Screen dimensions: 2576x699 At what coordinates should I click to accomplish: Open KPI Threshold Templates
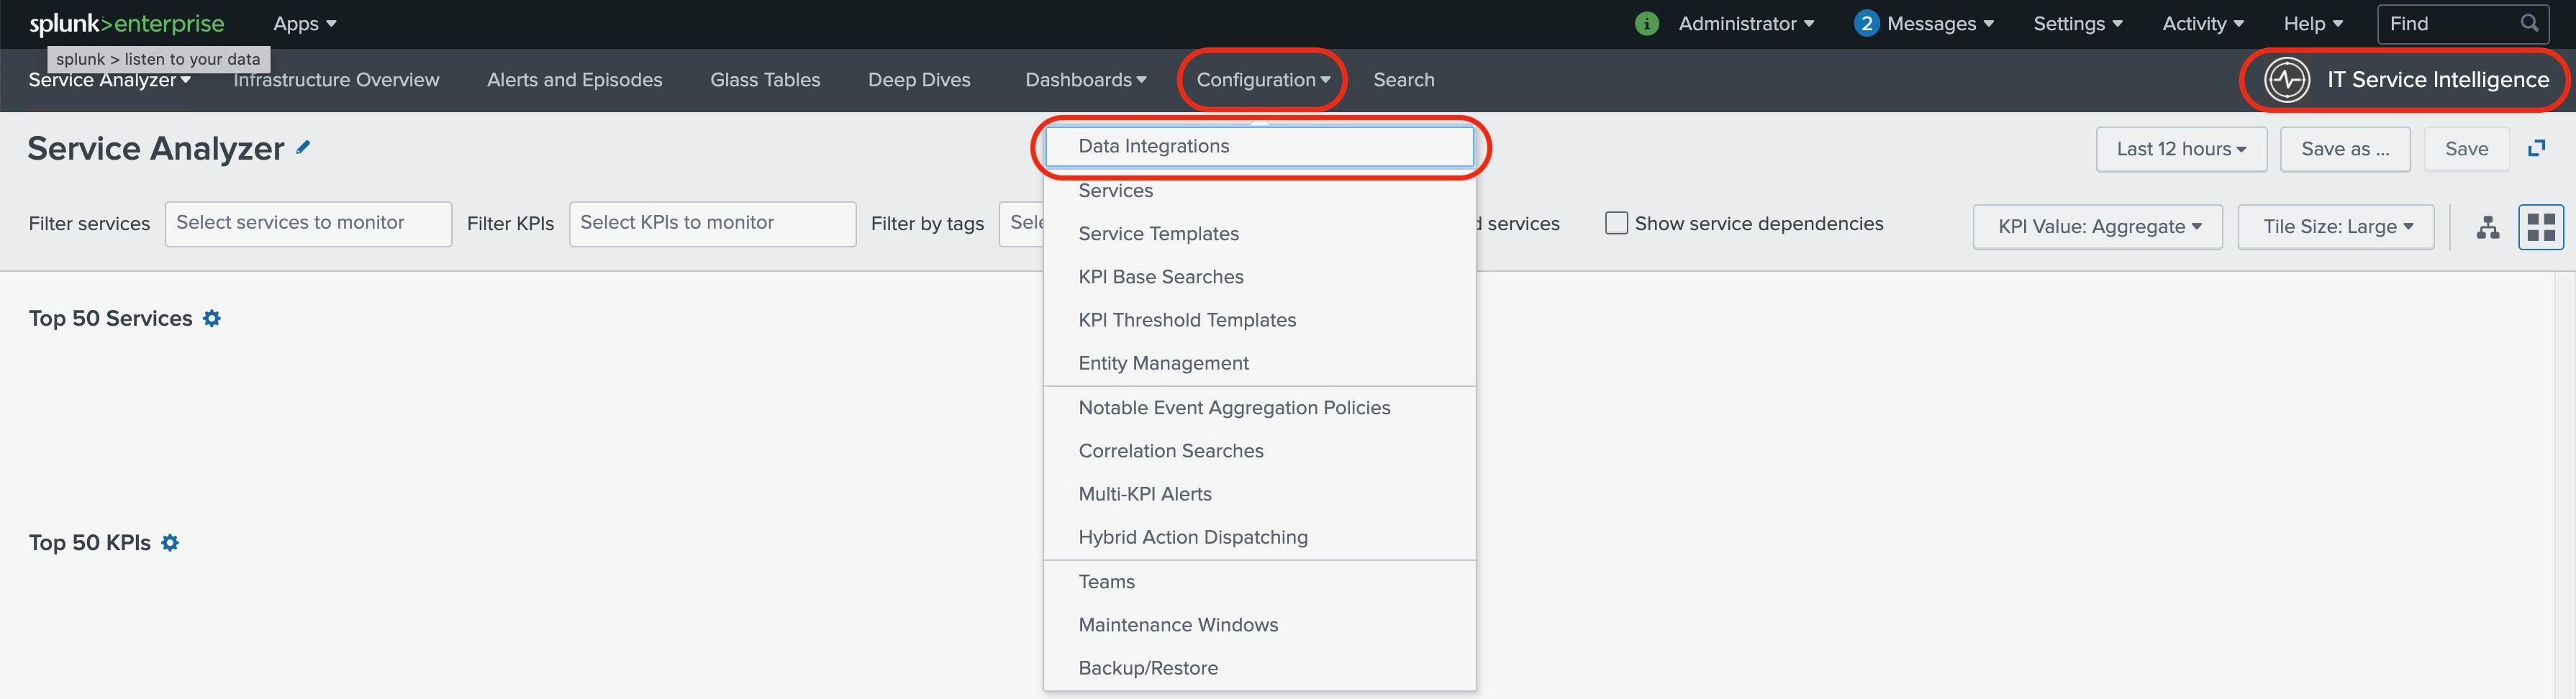pyautogui.click(x=1259, y=319)
